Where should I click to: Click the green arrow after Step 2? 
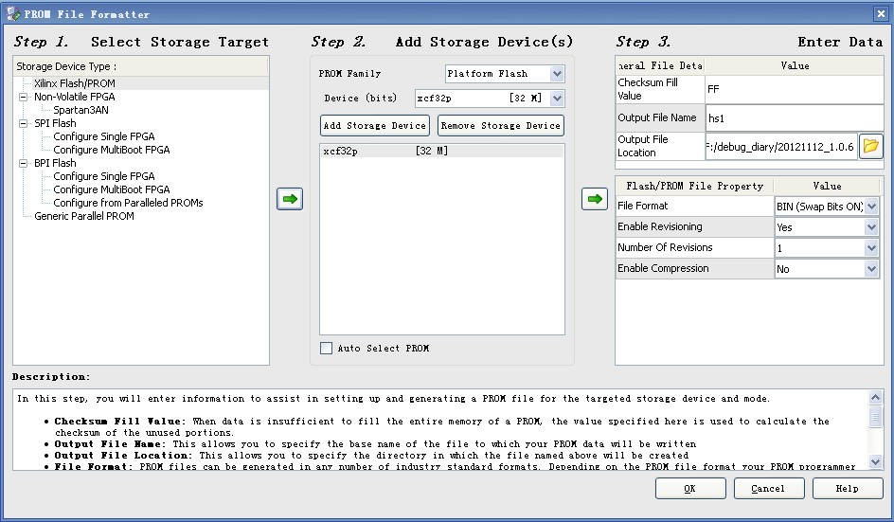coord(594,199)
